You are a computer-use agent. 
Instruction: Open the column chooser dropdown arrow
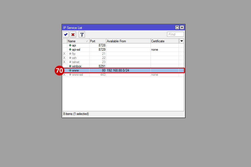coord(182,41)
